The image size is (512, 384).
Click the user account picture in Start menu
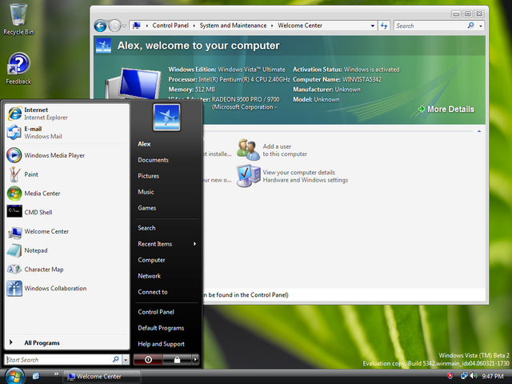tap(166, 118)
